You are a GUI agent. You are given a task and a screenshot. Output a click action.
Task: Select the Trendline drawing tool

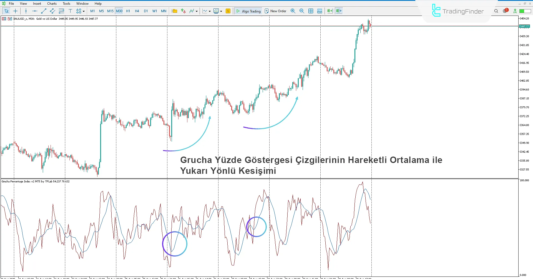[x=43, y=11]
